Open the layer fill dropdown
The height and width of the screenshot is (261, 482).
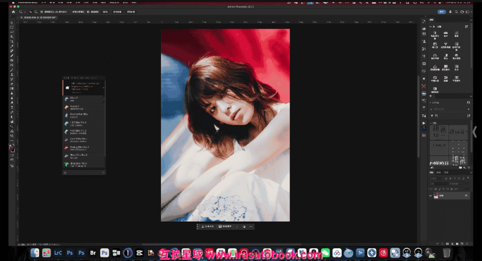[467, 189]
